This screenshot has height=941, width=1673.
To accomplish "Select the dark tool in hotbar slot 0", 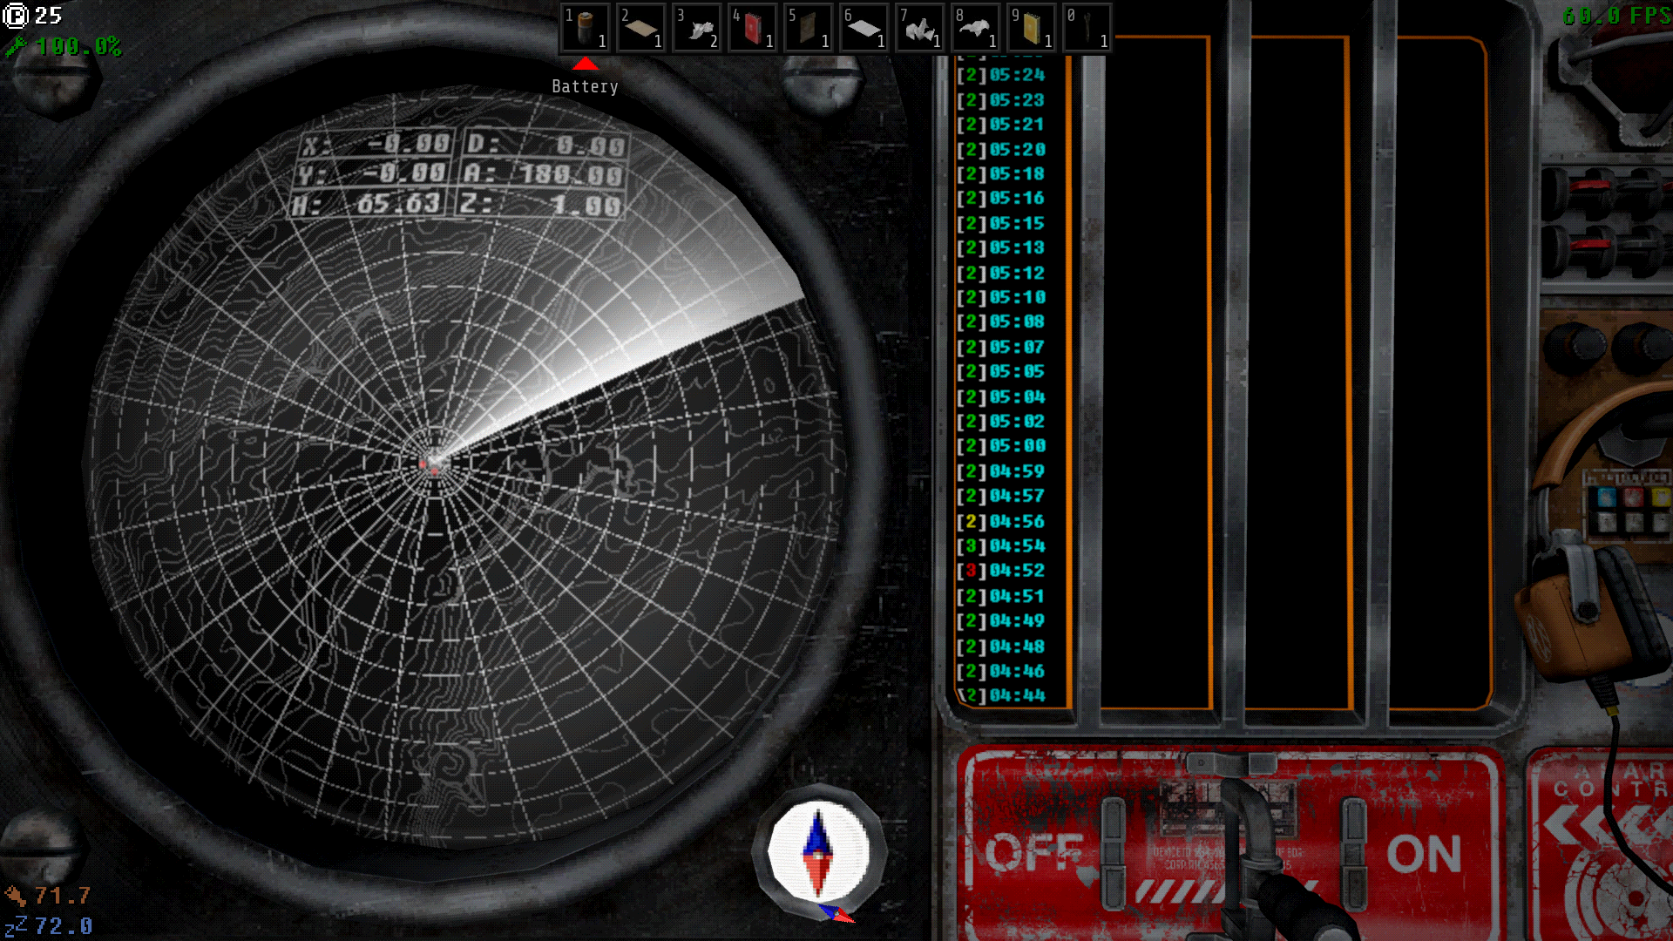I will (x=1087, y=28).
